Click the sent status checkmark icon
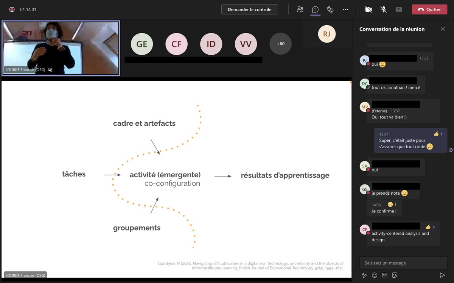454x283 pixels. (451, 150)
